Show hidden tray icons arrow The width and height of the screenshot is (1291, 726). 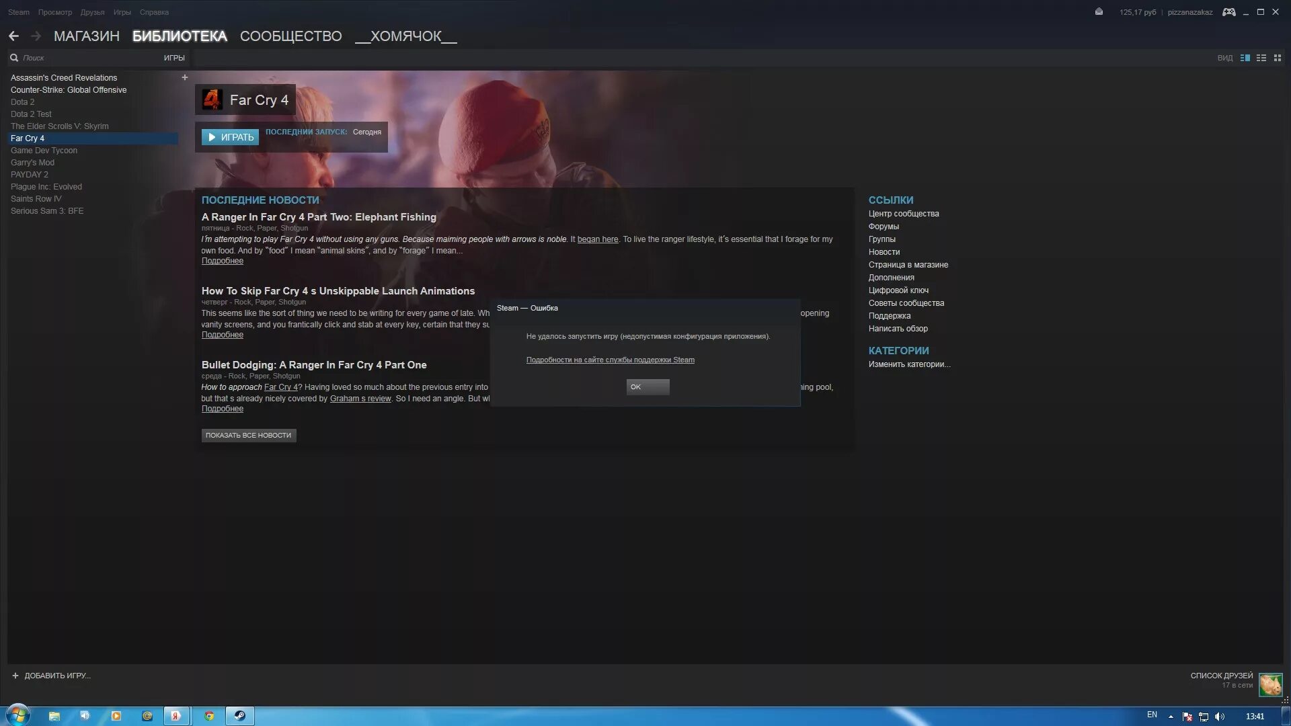point(1171,717)
